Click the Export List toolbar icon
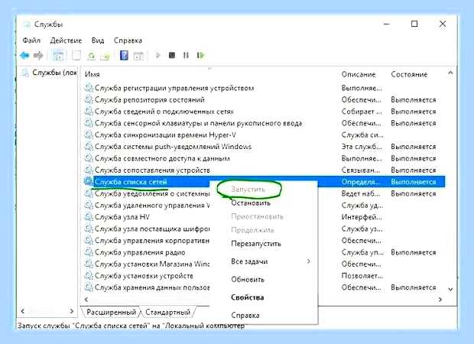Image resolution: width=474 pixels, height=344 pixels. pos(106,56)
